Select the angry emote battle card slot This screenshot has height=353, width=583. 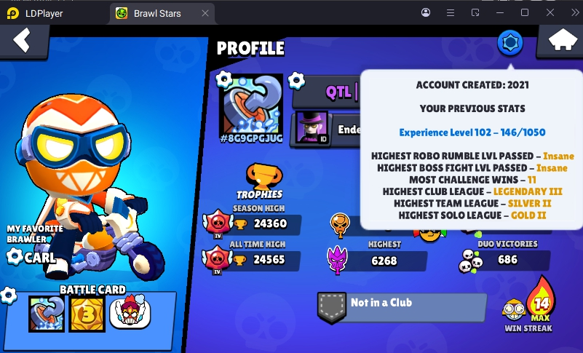click(x=130, y=312)
